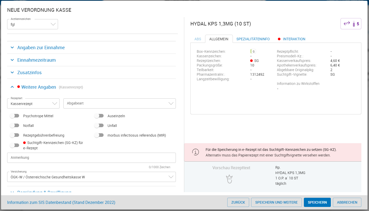Image resolution: width=369 pixels, height=211 pixels.
Task: Click the 'täglich' line in recipe preview
Action: click(x=281, y=183)
